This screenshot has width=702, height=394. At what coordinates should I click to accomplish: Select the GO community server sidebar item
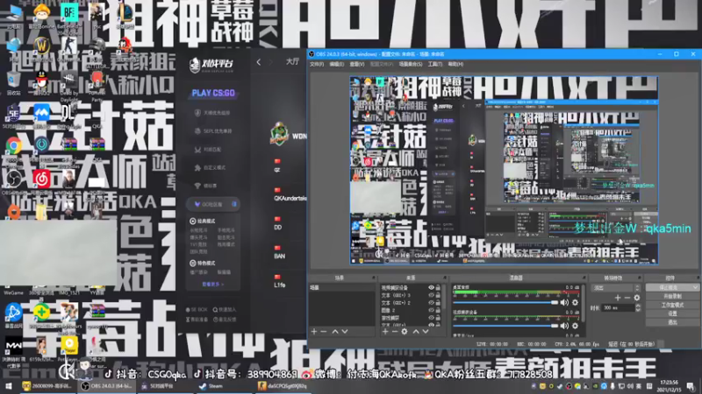click(x=213, y=204)
